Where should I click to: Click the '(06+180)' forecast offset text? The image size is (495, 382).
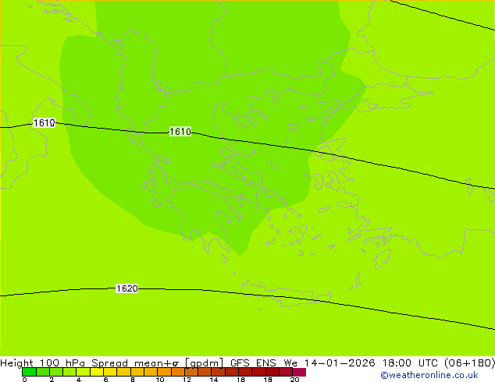pyautogui.click(x=469, y=363)
